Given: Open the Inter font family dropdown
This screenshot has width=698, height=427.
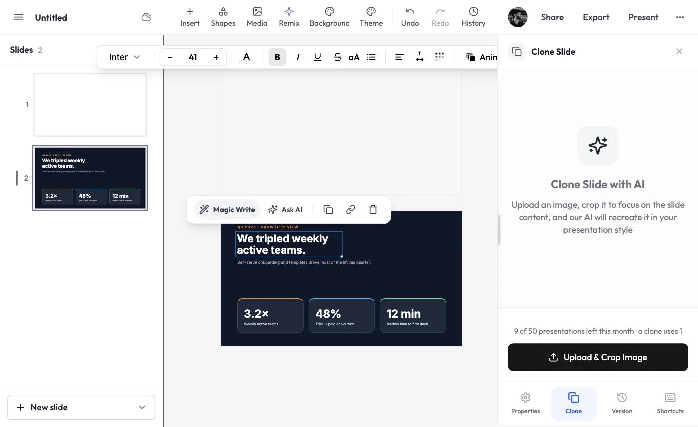Looking at the screenshot, I should click(x=124, y=57).
